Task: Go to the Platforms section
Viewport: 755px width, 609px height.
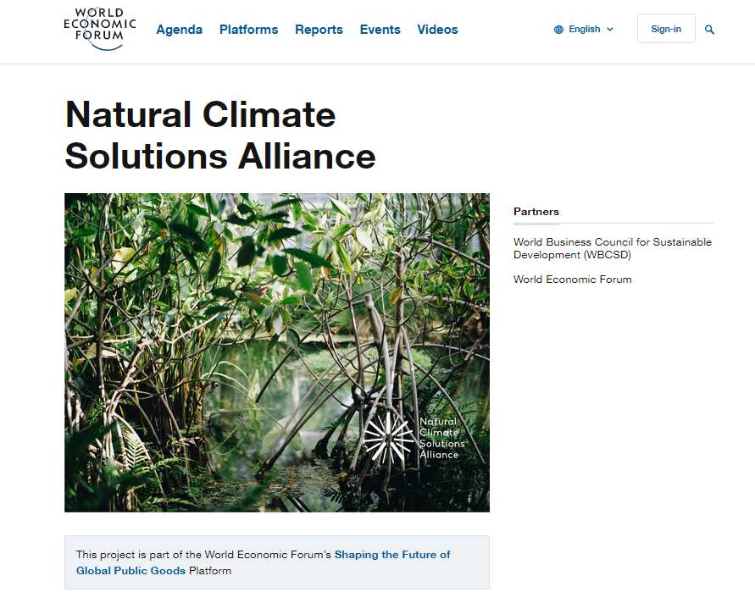Action: point(248,30)
